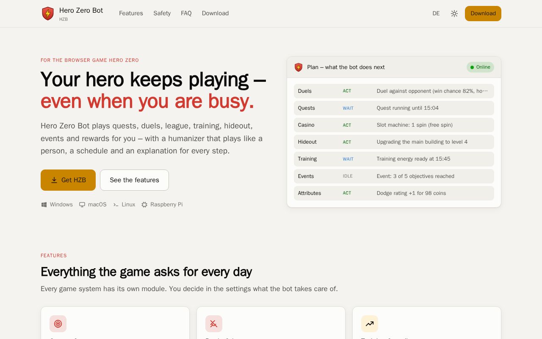
Task: Click the crossed swords icon feature card
Action: click(214, 324)
